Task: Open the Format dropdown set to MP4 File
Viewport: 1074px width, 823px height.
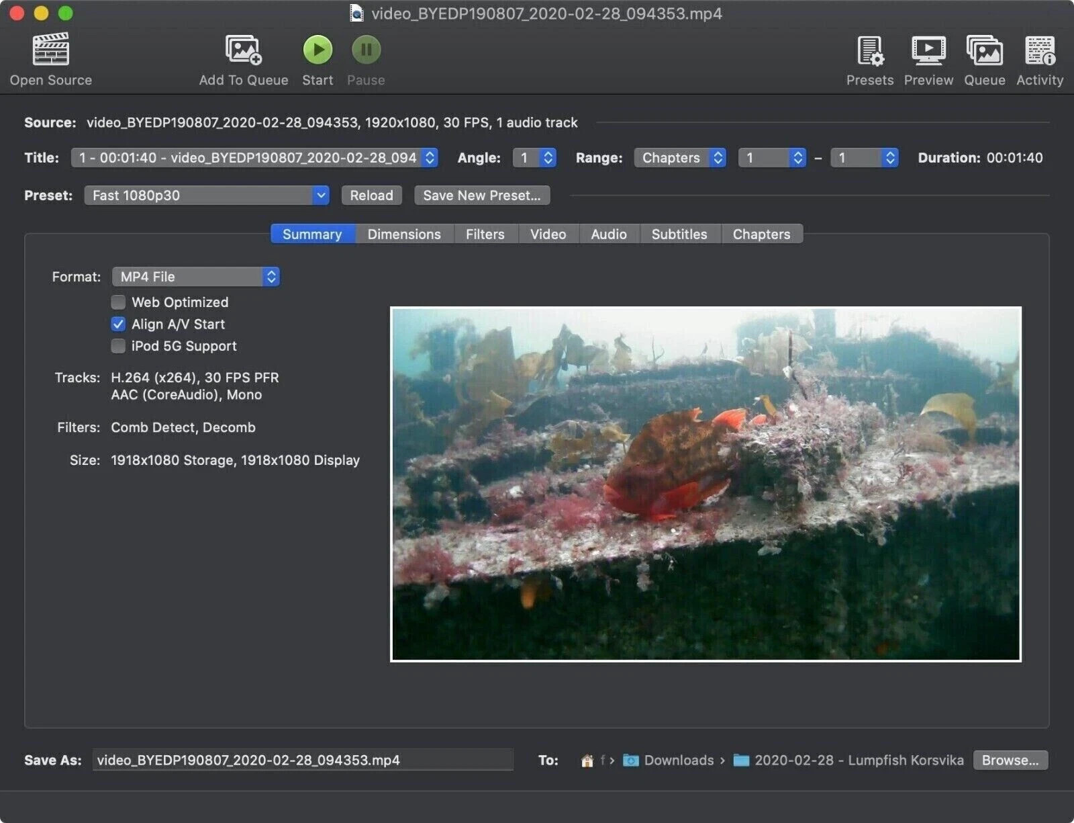Action: point(195,276)
